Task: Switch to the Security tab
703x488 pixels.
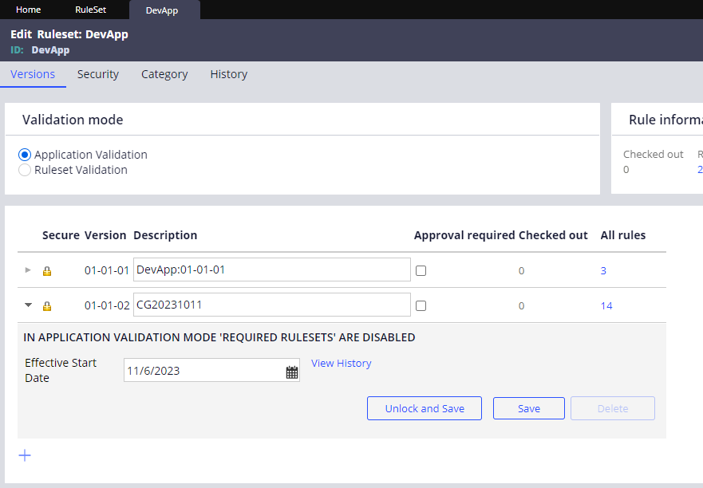Action: (98, 74)
